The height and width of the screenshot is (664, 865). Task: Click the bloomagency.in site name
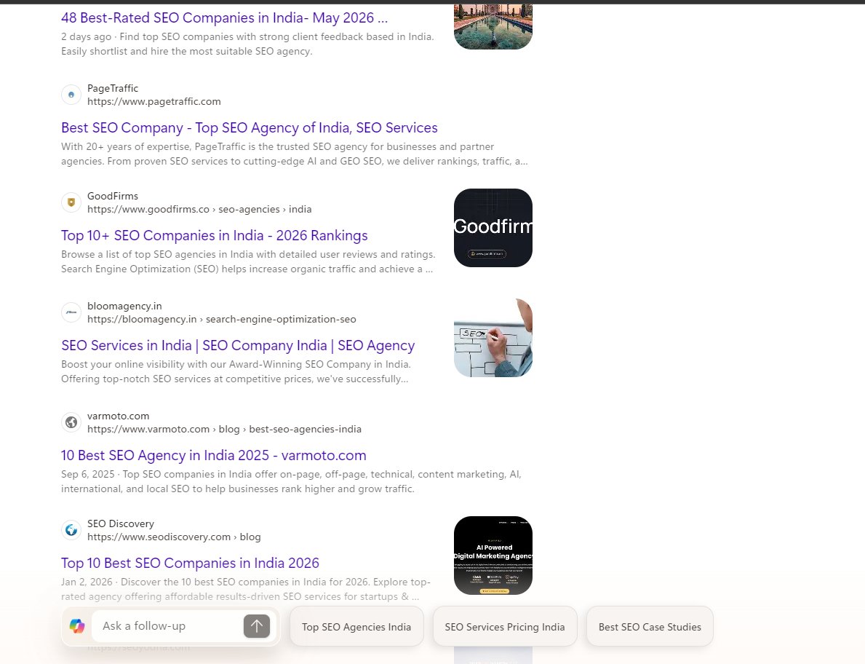click(124, 306)
